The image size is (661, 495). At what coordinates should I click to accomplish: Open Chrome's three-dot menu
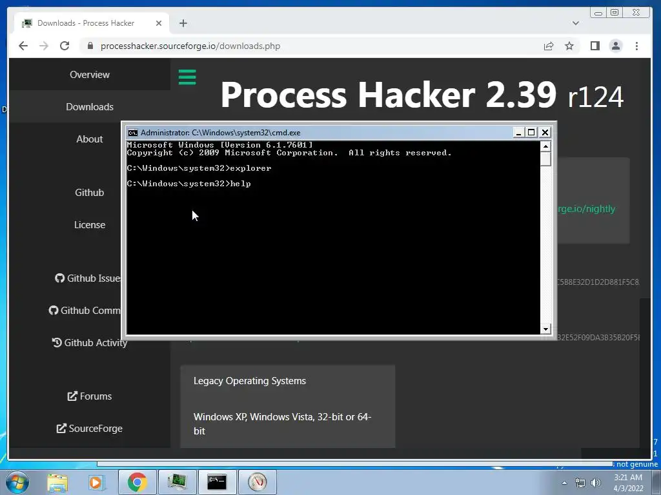636,46
